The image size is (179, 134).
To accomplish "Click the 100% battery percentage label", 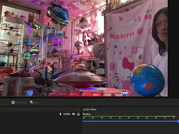I will point(67,114).
